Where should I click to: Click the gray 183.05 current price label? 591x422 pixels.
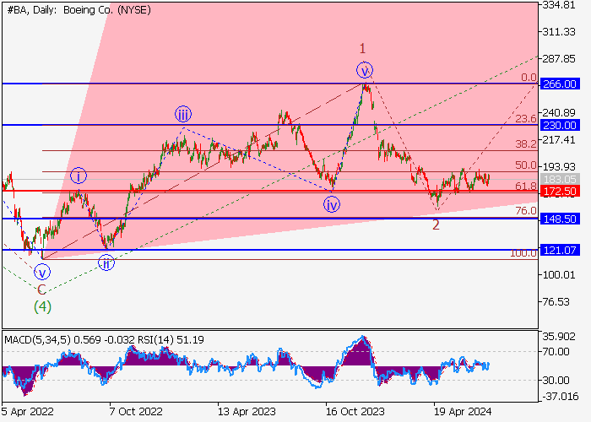(560, 179)
